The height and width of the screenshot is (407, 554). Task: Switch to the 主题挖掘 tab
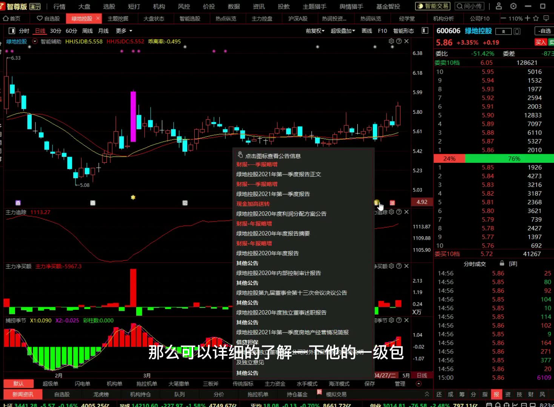coord(118,18)
